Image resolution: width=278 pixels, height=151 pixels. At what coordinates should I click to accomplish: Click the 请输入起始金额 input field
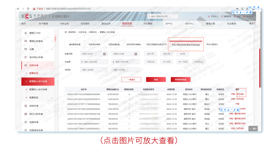coord(94,62)
